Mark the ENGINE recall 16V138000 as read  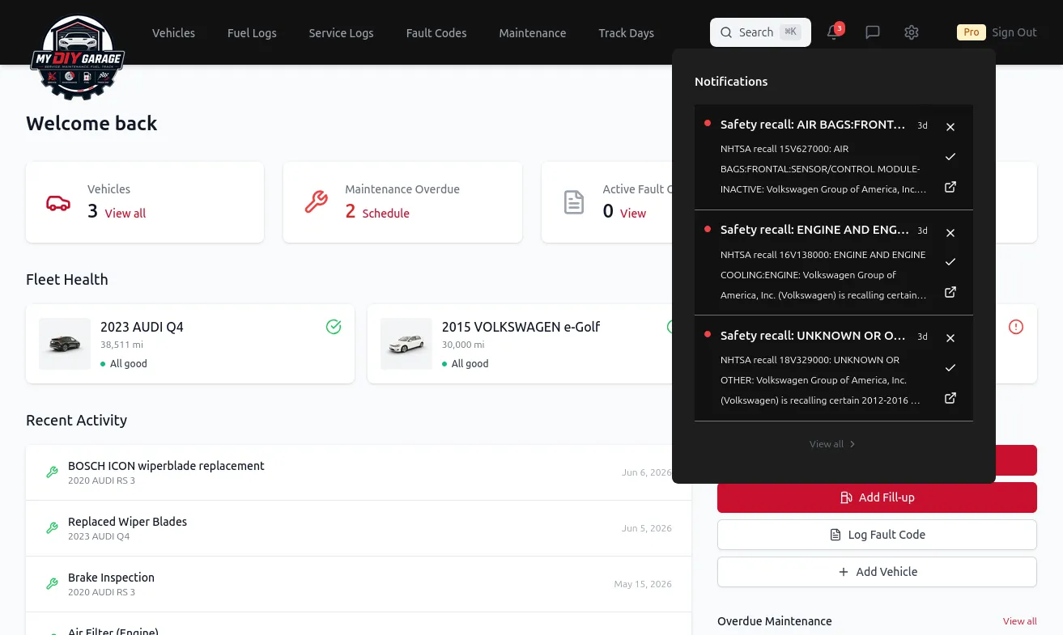point(950,262)
